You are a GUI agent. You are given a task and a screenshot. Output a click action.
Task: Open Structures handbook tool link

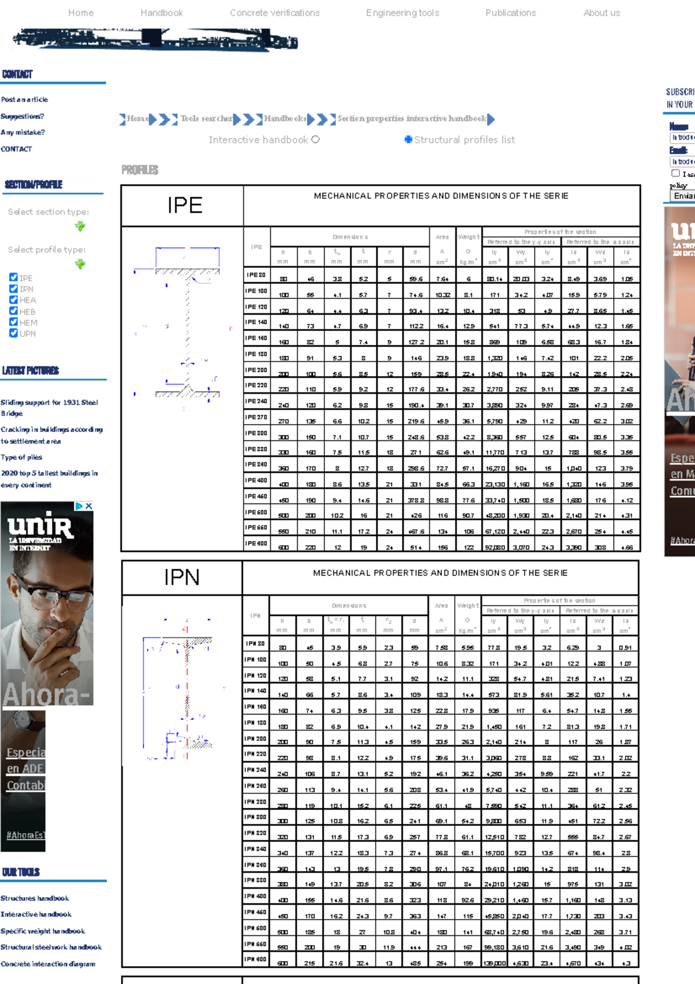point(35,898)
